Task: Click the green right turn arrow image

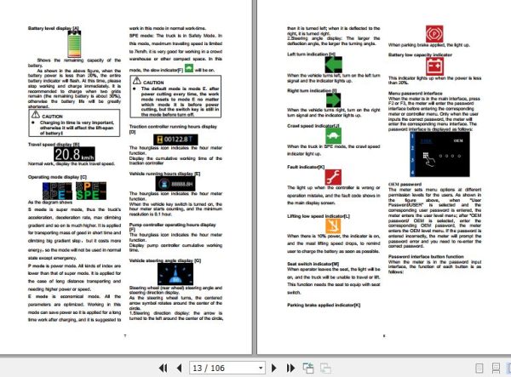Action: point(333,100)
